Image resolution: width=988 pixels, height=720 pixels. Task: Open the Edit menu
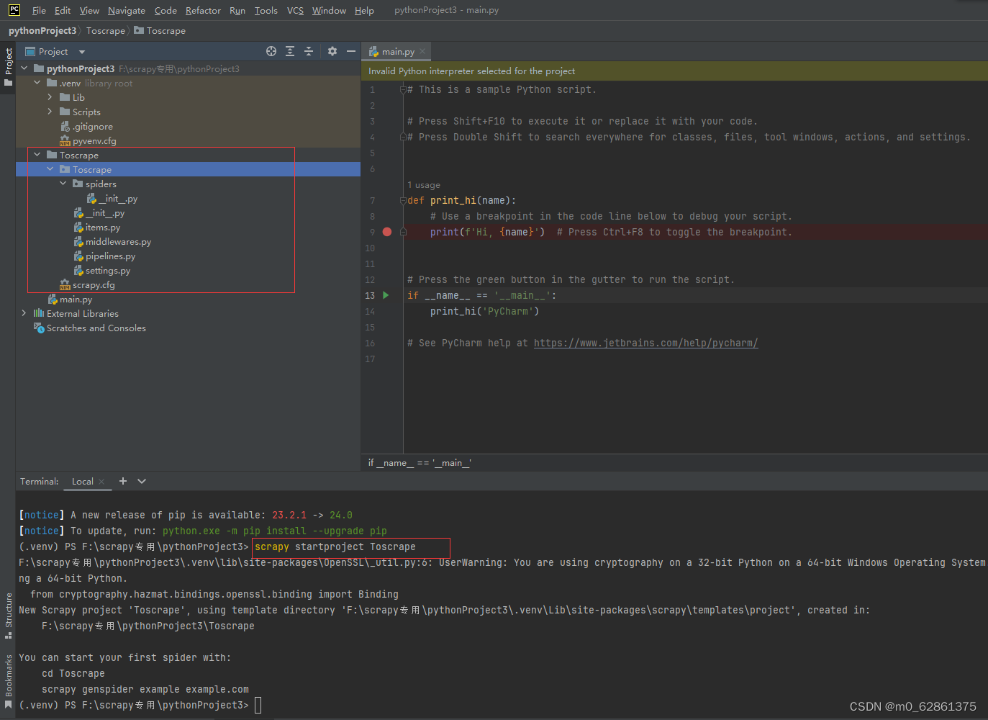(x=63, y=10)
